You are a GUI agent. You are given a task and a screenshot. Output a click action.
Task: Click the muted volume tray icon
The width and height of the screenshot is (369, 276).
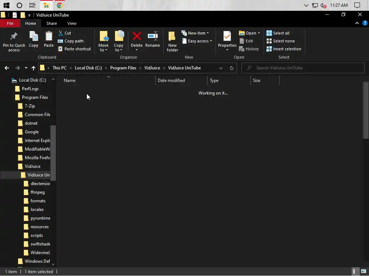[x=323, y=5]
